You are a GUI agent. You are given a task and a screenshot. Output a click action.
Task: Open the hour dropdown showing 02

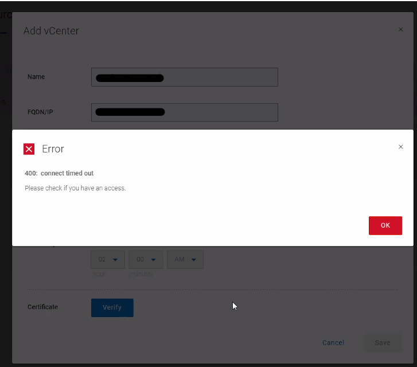pyautogui.click(x=108, y=259)
